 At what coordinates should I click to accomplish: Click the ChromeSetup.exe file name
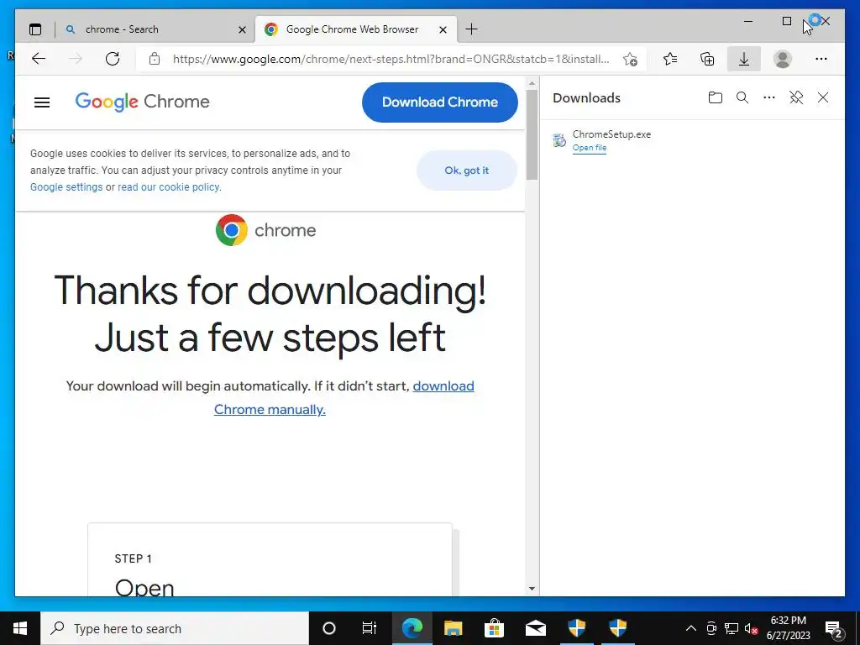(611, 134)
